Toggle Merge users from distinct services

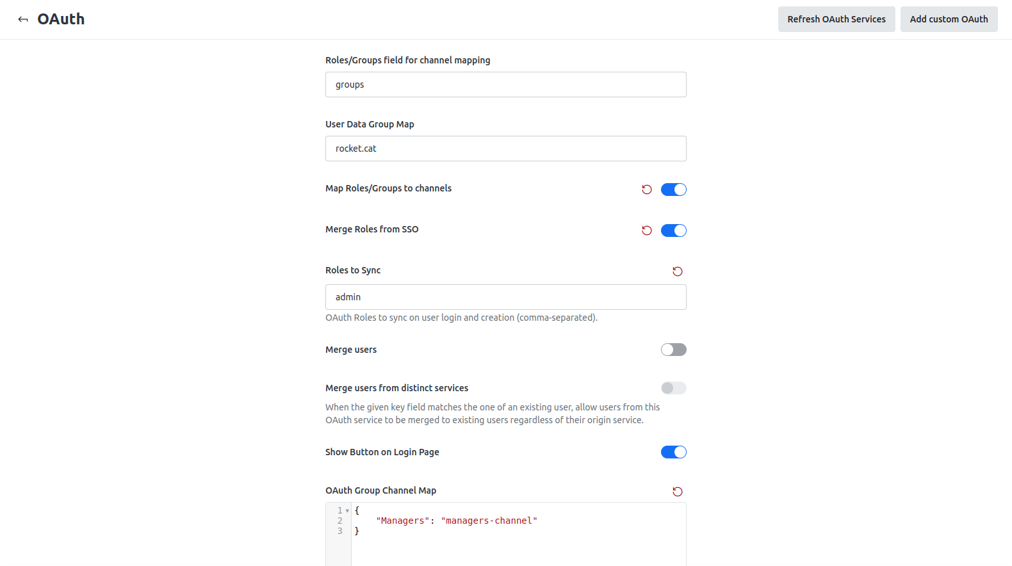pos(674,388)
